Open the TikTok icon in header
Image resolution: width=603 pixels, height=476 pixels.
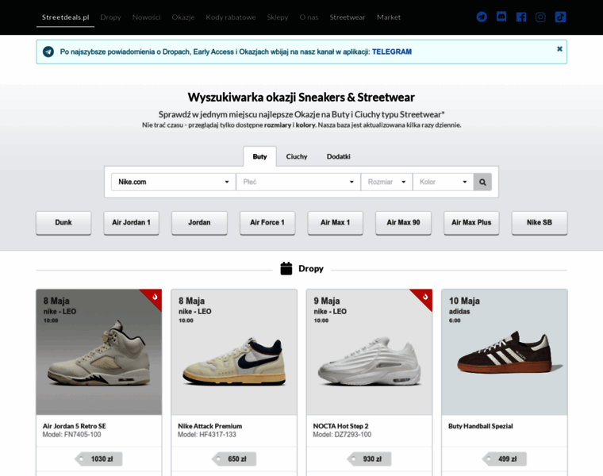tap(560, 17)
